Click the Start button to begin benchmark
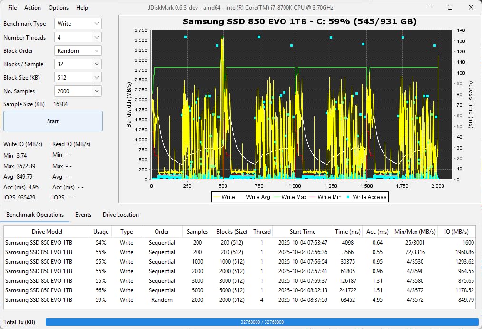This screenshot has width=482, height=329. [x=52, y=121]
